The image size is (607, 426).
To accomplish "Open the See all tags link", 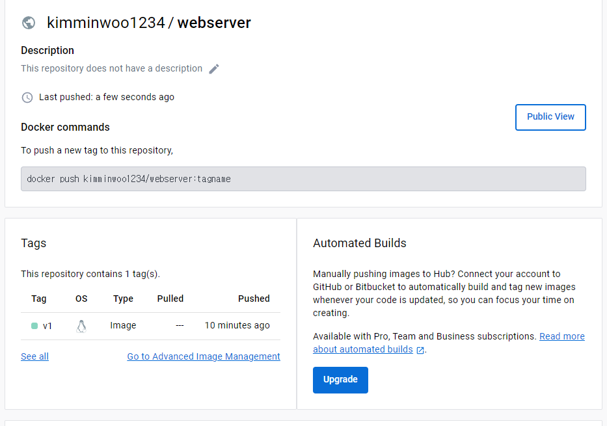I will 35,356.
